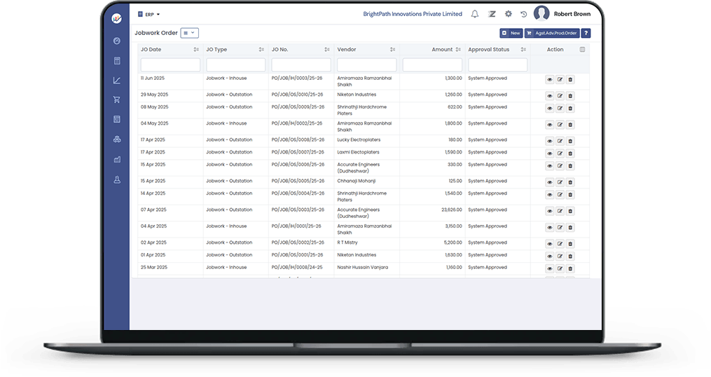
Task: Sort by the JO No. column
Action: 327,50
